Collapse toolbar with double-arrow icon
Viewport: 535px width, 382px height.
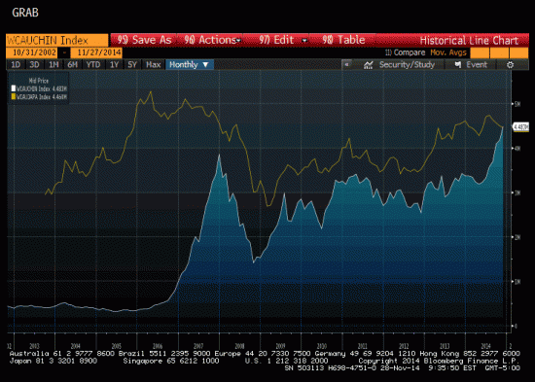[x=347, y=64]
